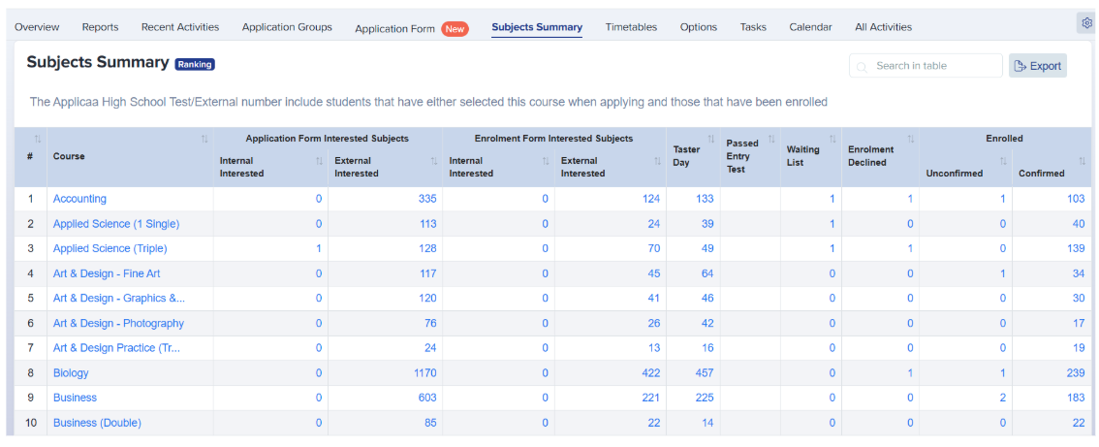
Task: Click the Ranking badge
Action: pyautogui.click(x=195, y=64)
